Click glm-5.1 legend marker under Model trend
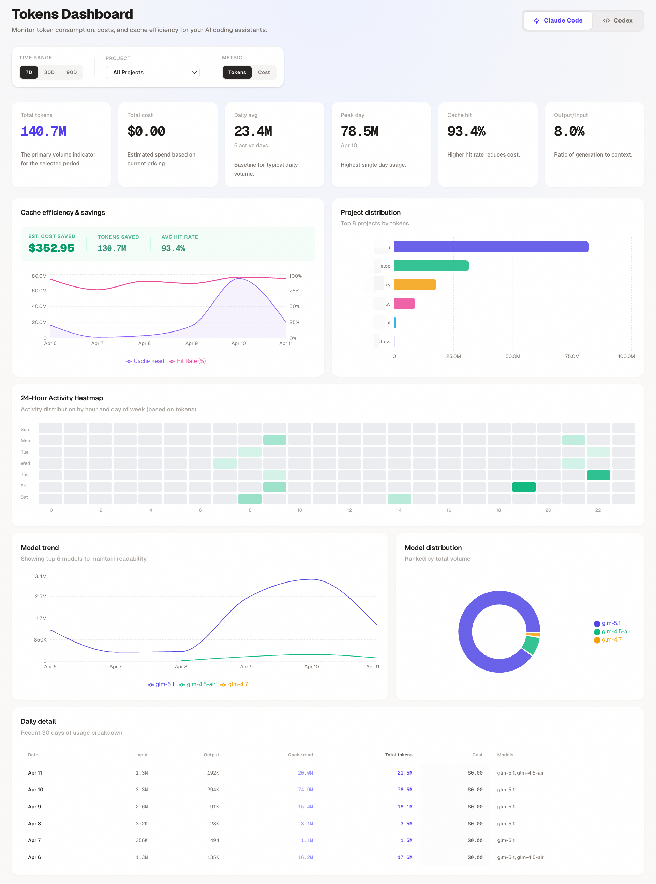Viewport: 656px width, 884px height. click(150, 684)
